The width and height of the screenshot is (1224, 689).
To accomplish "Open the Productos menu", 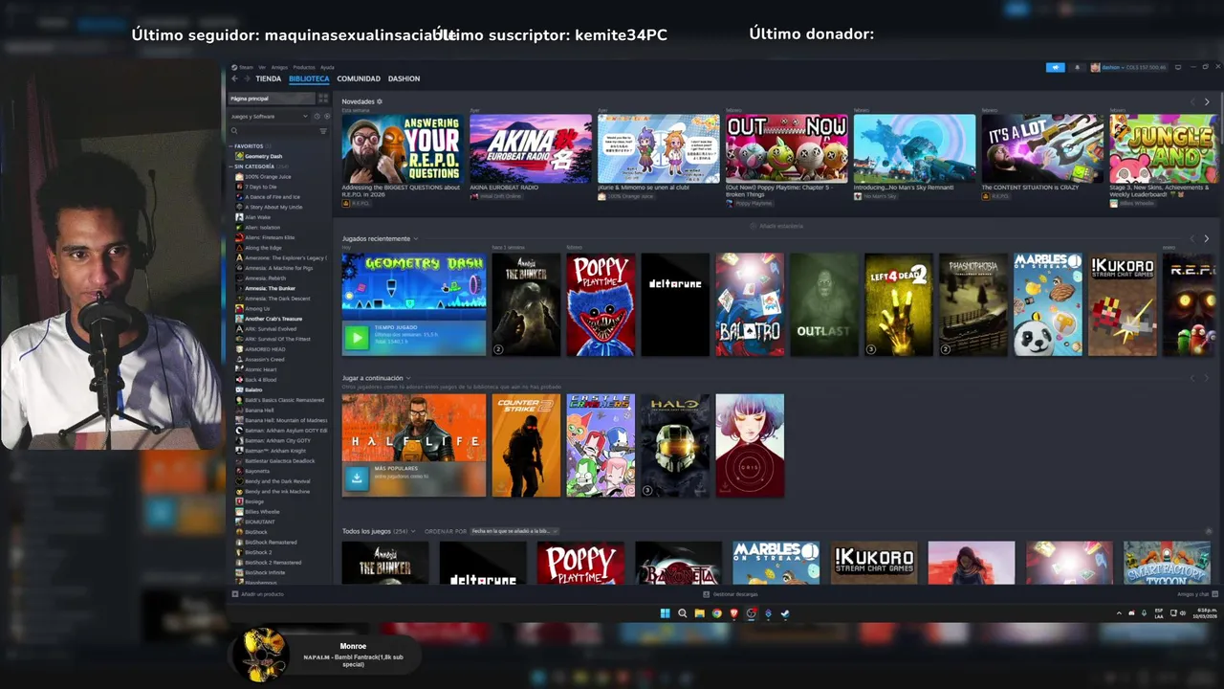I will point(304,67).
